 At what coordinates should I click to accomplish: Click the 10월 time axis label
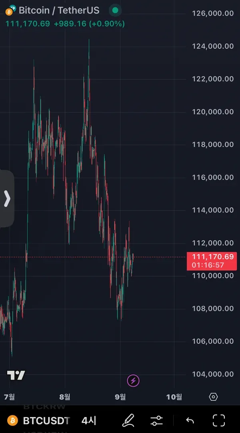click(174, 397)
